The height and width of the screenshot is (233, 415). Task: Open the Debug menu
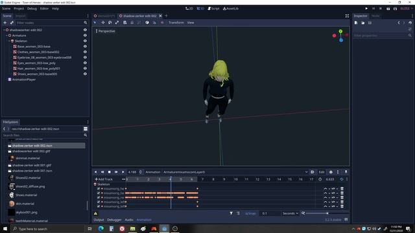pyautogui.click(x=32, y=8)
